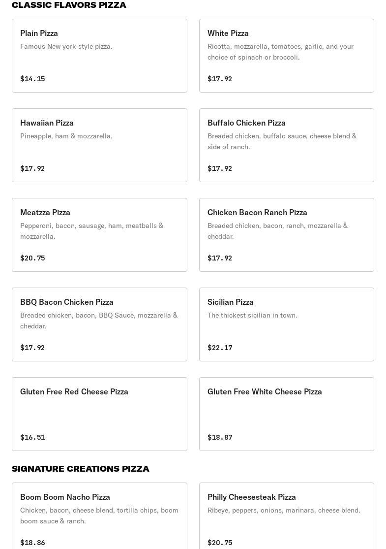This screenshot has width=386, height=549.
Task: Click the $18.87 Gluten Free White price
Action: tap(220, 437)
